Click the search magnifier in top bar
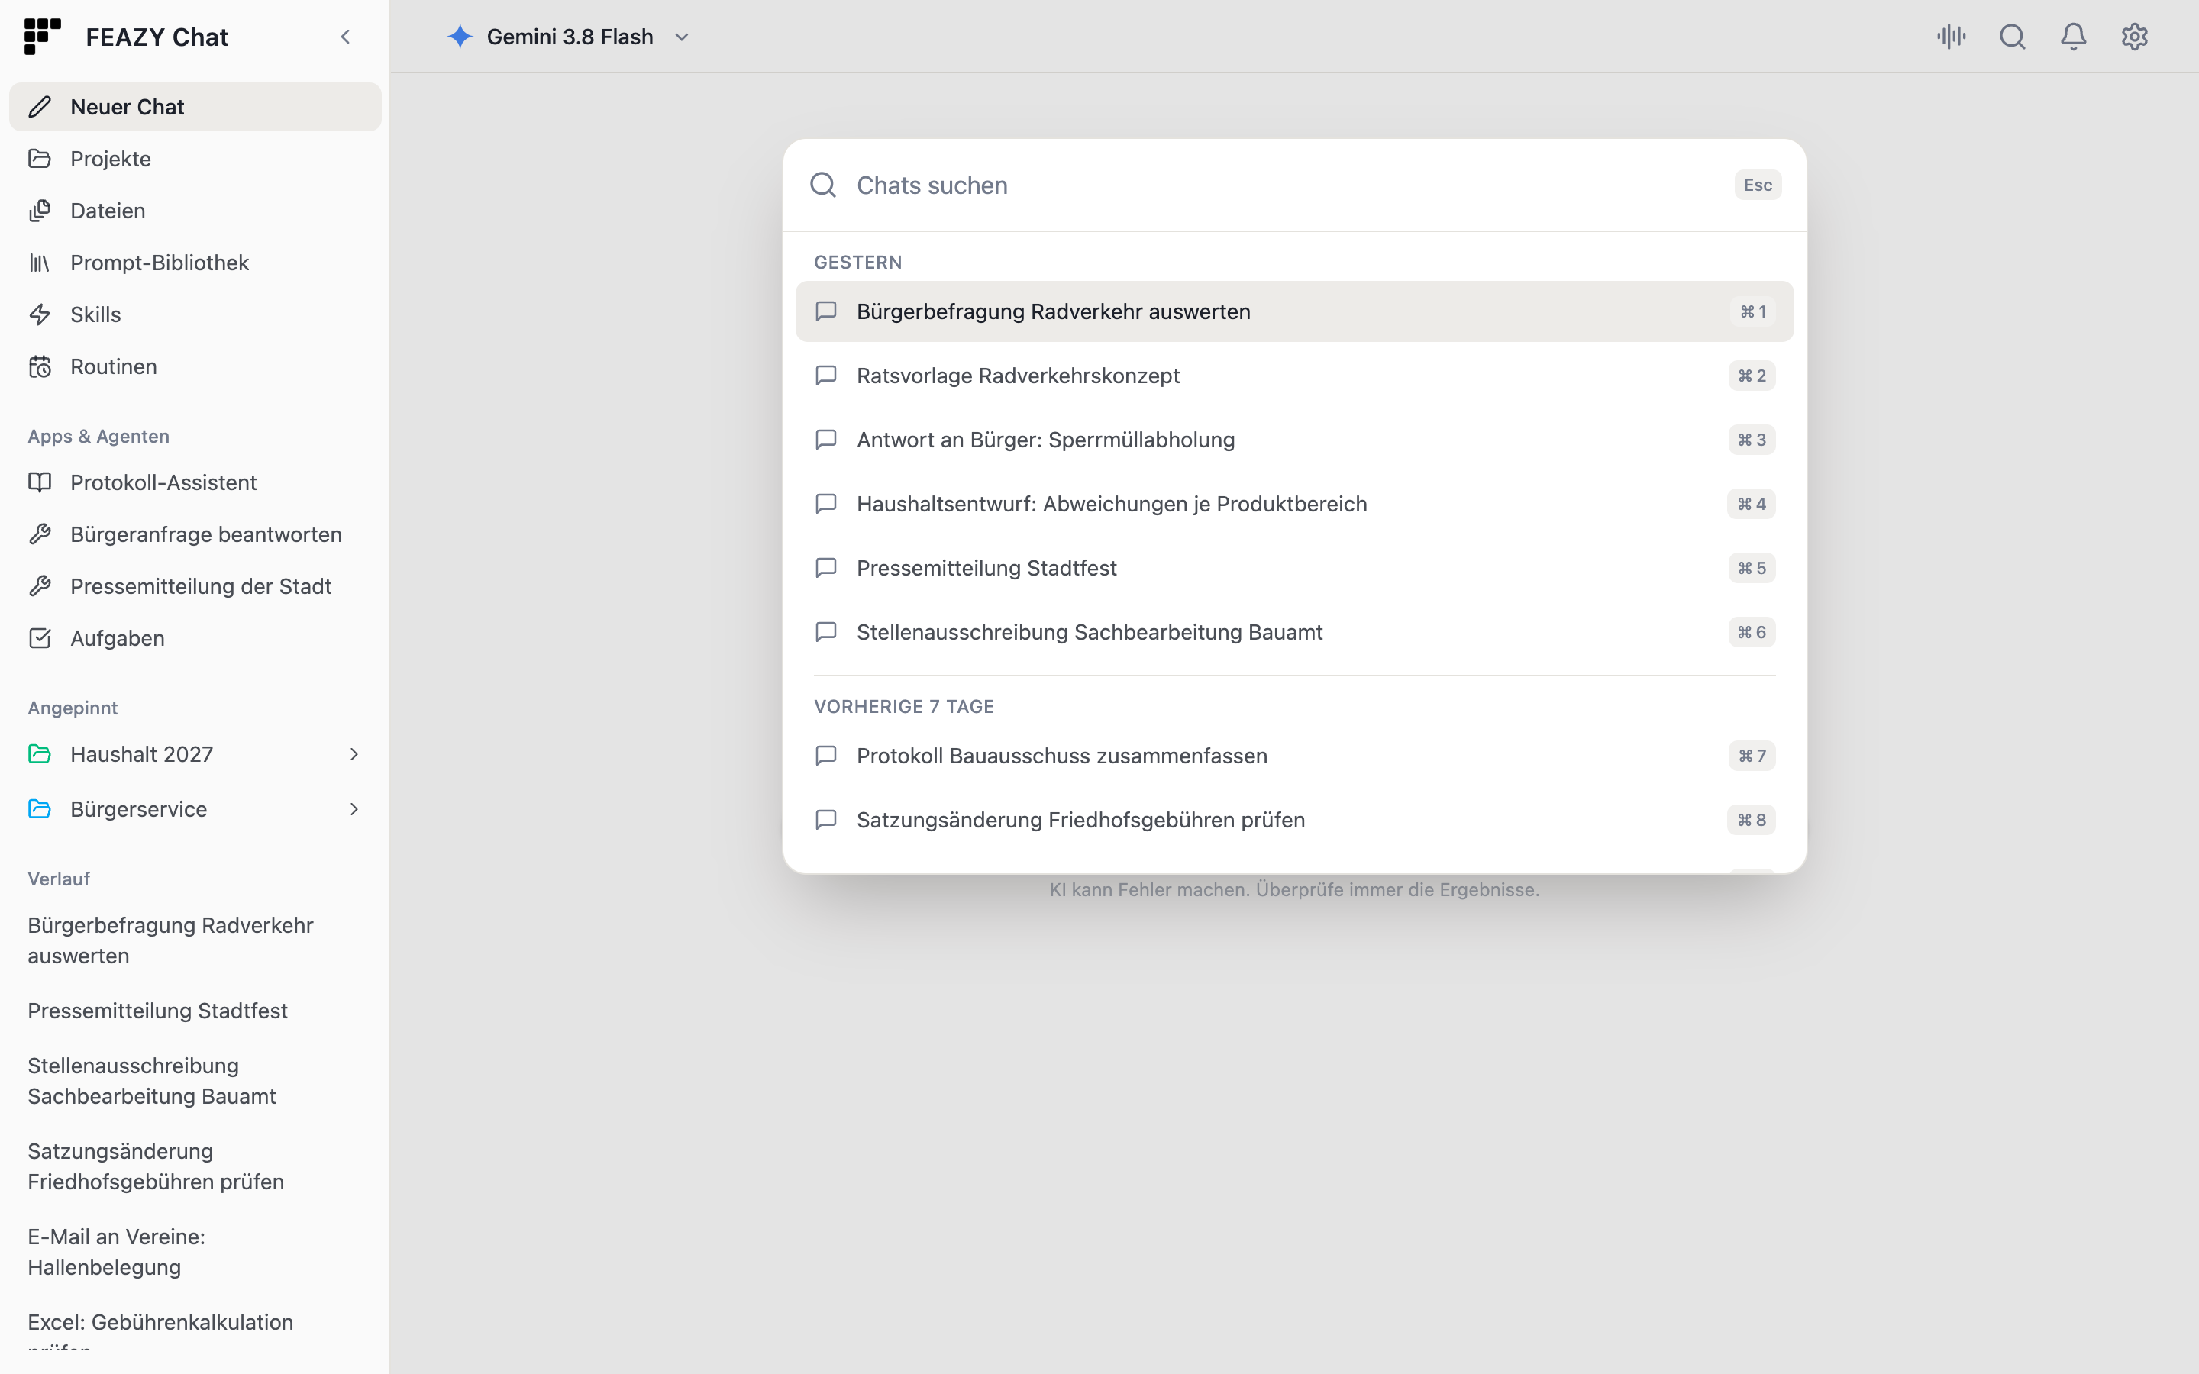 [x=2013, y=37]
